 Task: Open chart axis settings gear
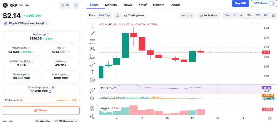[x=270, y=119]
